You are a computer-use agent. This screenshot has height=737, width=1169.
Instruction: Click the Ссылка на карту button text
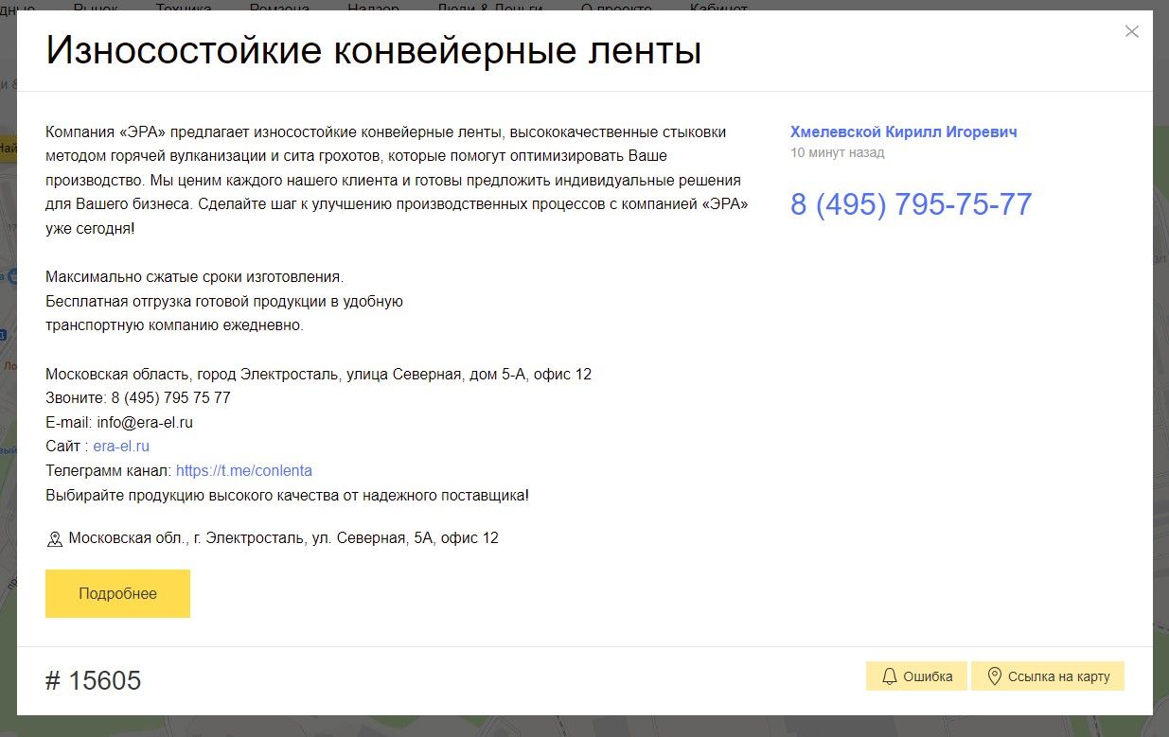[1058, 676]
